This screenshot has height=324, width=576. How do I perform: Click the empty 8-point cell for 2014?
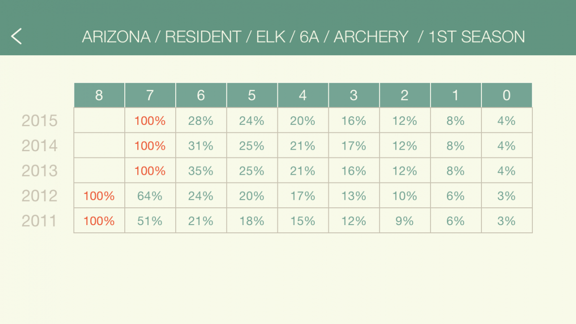coord(99,145)
